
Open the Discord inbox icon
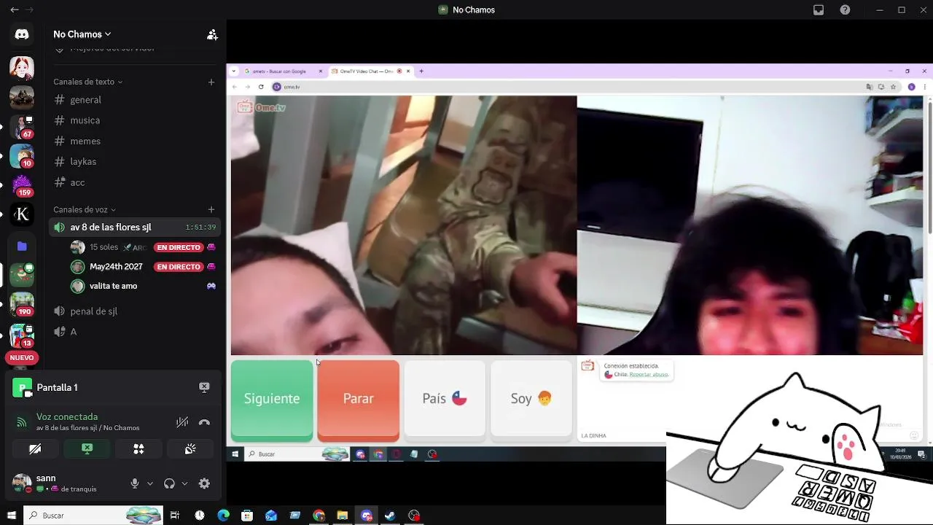819,9
